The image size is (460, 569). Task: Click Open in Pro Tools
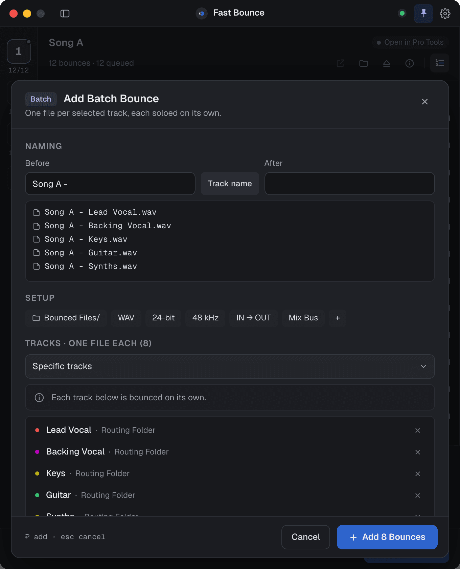pyautogui.click(x=410, y=42)
